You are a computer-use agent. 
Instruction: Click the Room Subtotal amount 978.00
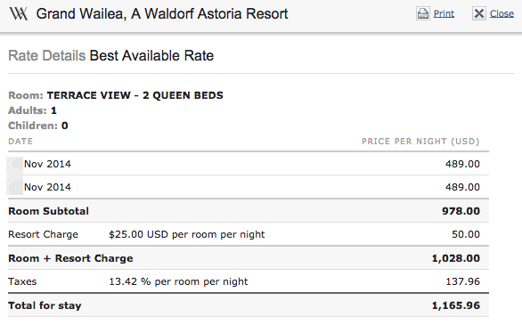tap(461, 211)
